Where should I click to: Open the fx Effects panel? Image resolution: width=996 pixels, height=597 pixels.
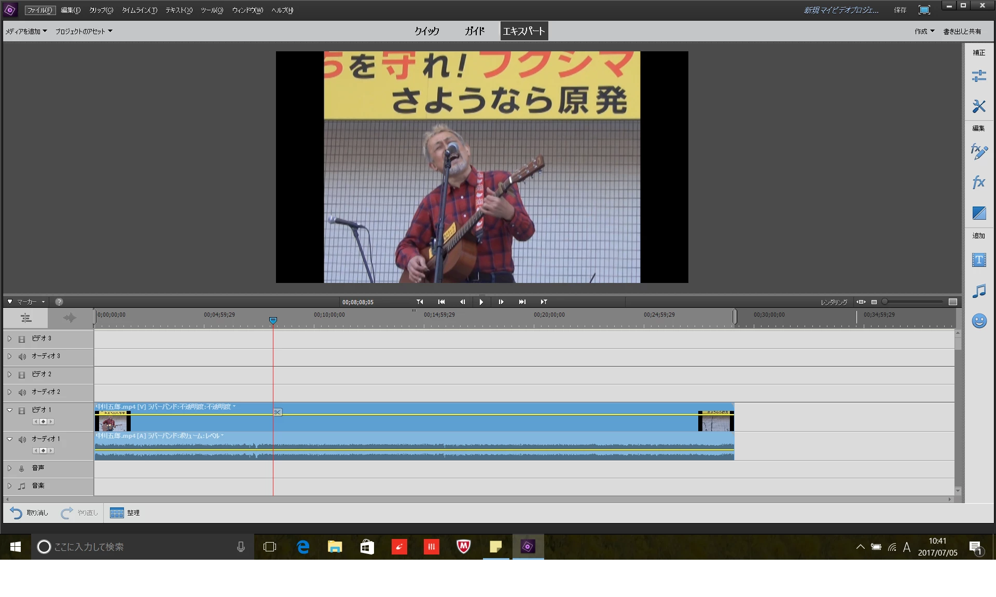coord(978,182)
